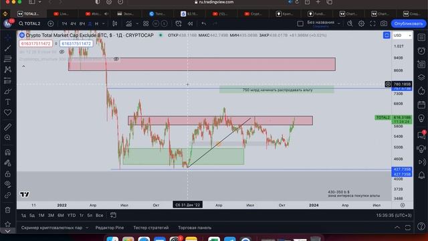Open Скринер криптовалютных пар dropdown
This screenshot has height=241, width=428.
coord(55,228)
